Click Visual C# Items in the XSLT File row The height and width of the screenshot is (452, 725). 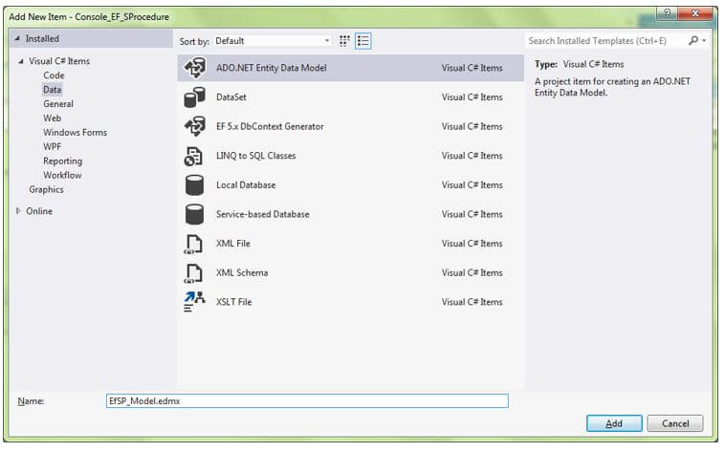point(472,302)
